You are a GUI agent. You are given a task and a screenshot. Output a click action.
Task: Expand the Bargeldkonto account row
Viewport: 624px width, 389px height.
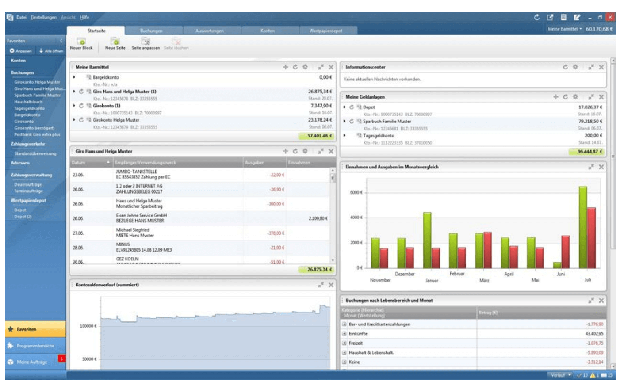point(74,77)
